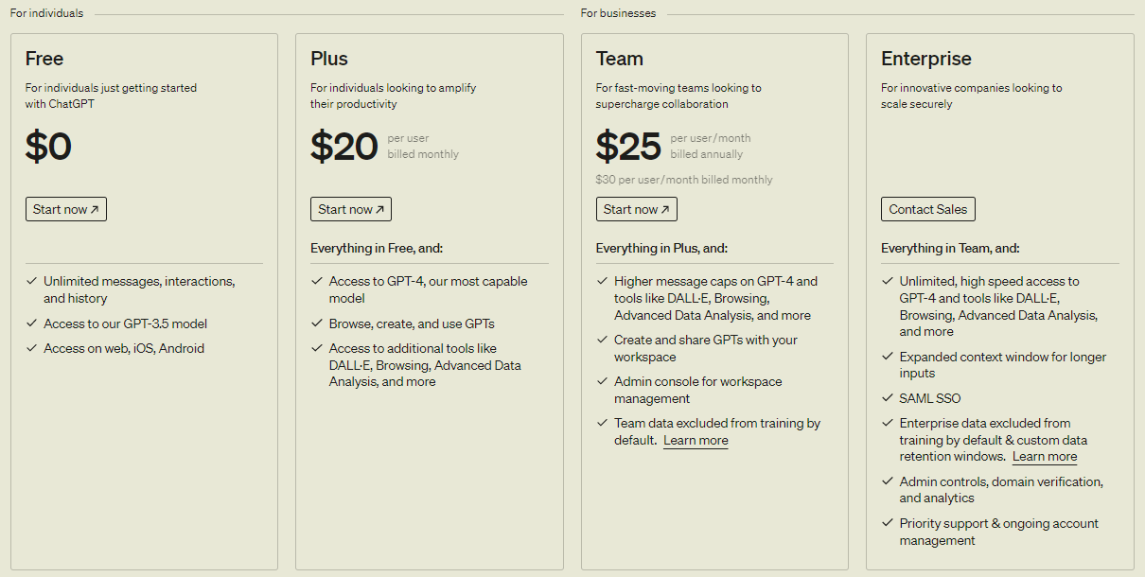The height and width of the screenshot is (577, 1145).
Task: Click Start now under the Free plan
Action: [x=65, y=209]
